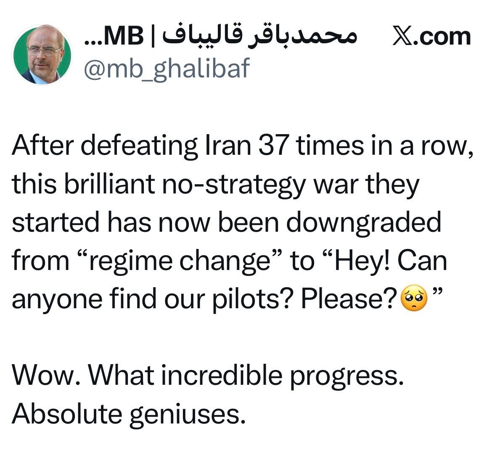Click the "Absolute geniuses." line
492x463 pixels.
129,414
